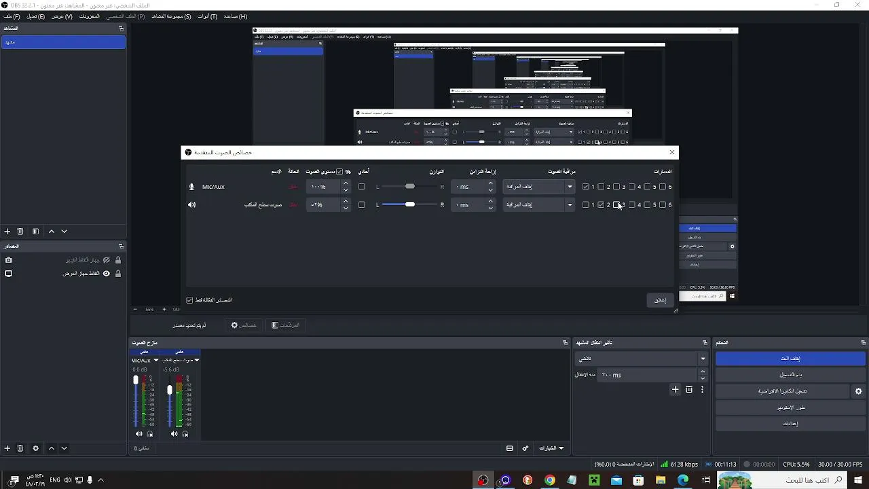Mute desktop audio speaker icon in mixer

click(x=174, y=434)
